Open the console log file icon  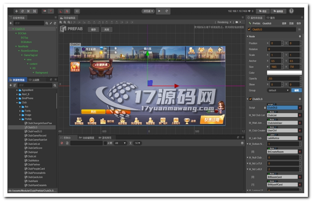pos(67,143)
